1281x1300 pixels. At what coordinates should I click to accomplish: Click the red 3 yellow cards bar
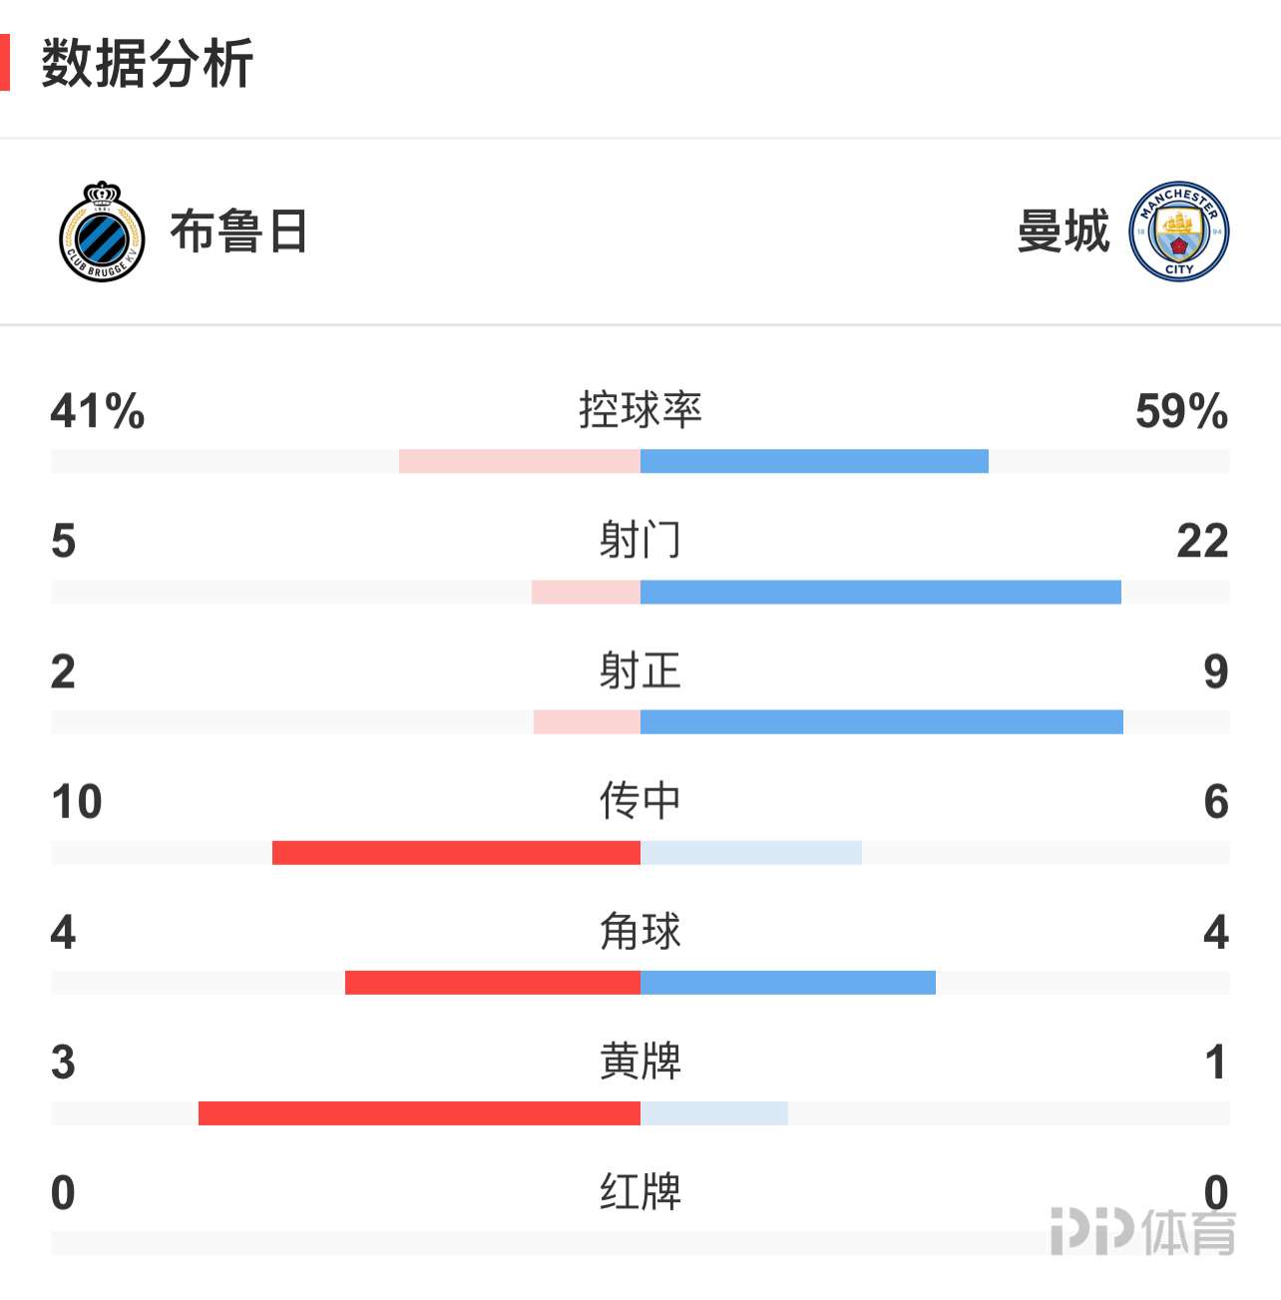pyautogui.click(x=419, y=1113)
